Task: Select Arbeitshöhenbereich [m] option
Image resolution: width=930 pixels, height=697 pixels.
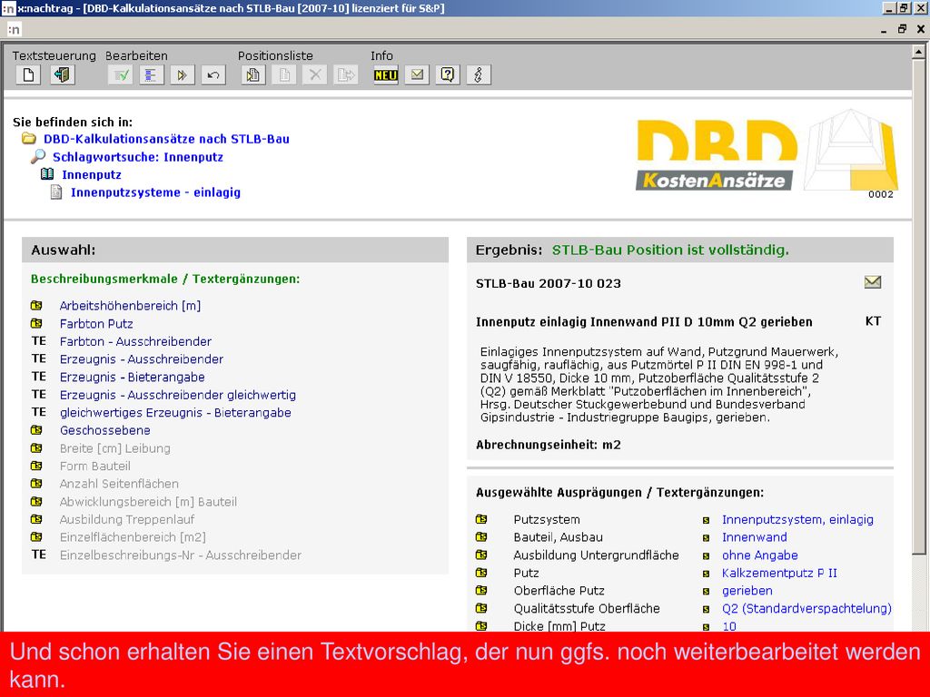Action: [x=131, y=306]
